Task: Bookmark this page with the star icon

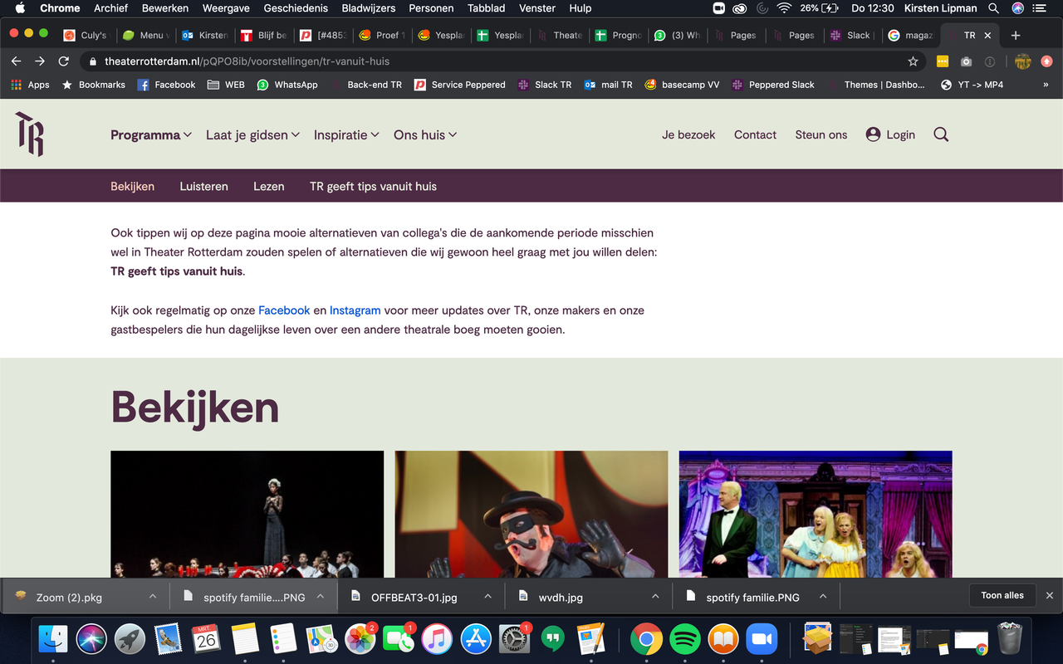Action: pos(913,61)
